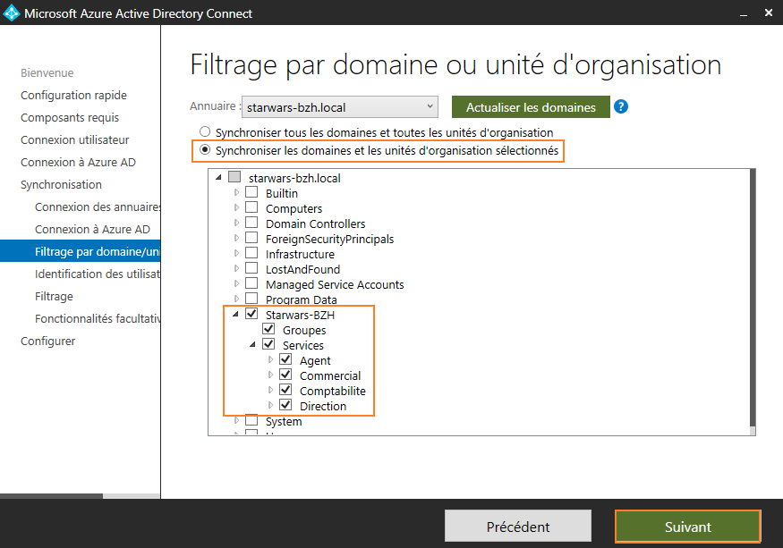Expand the Direction node

click(270, 405)
